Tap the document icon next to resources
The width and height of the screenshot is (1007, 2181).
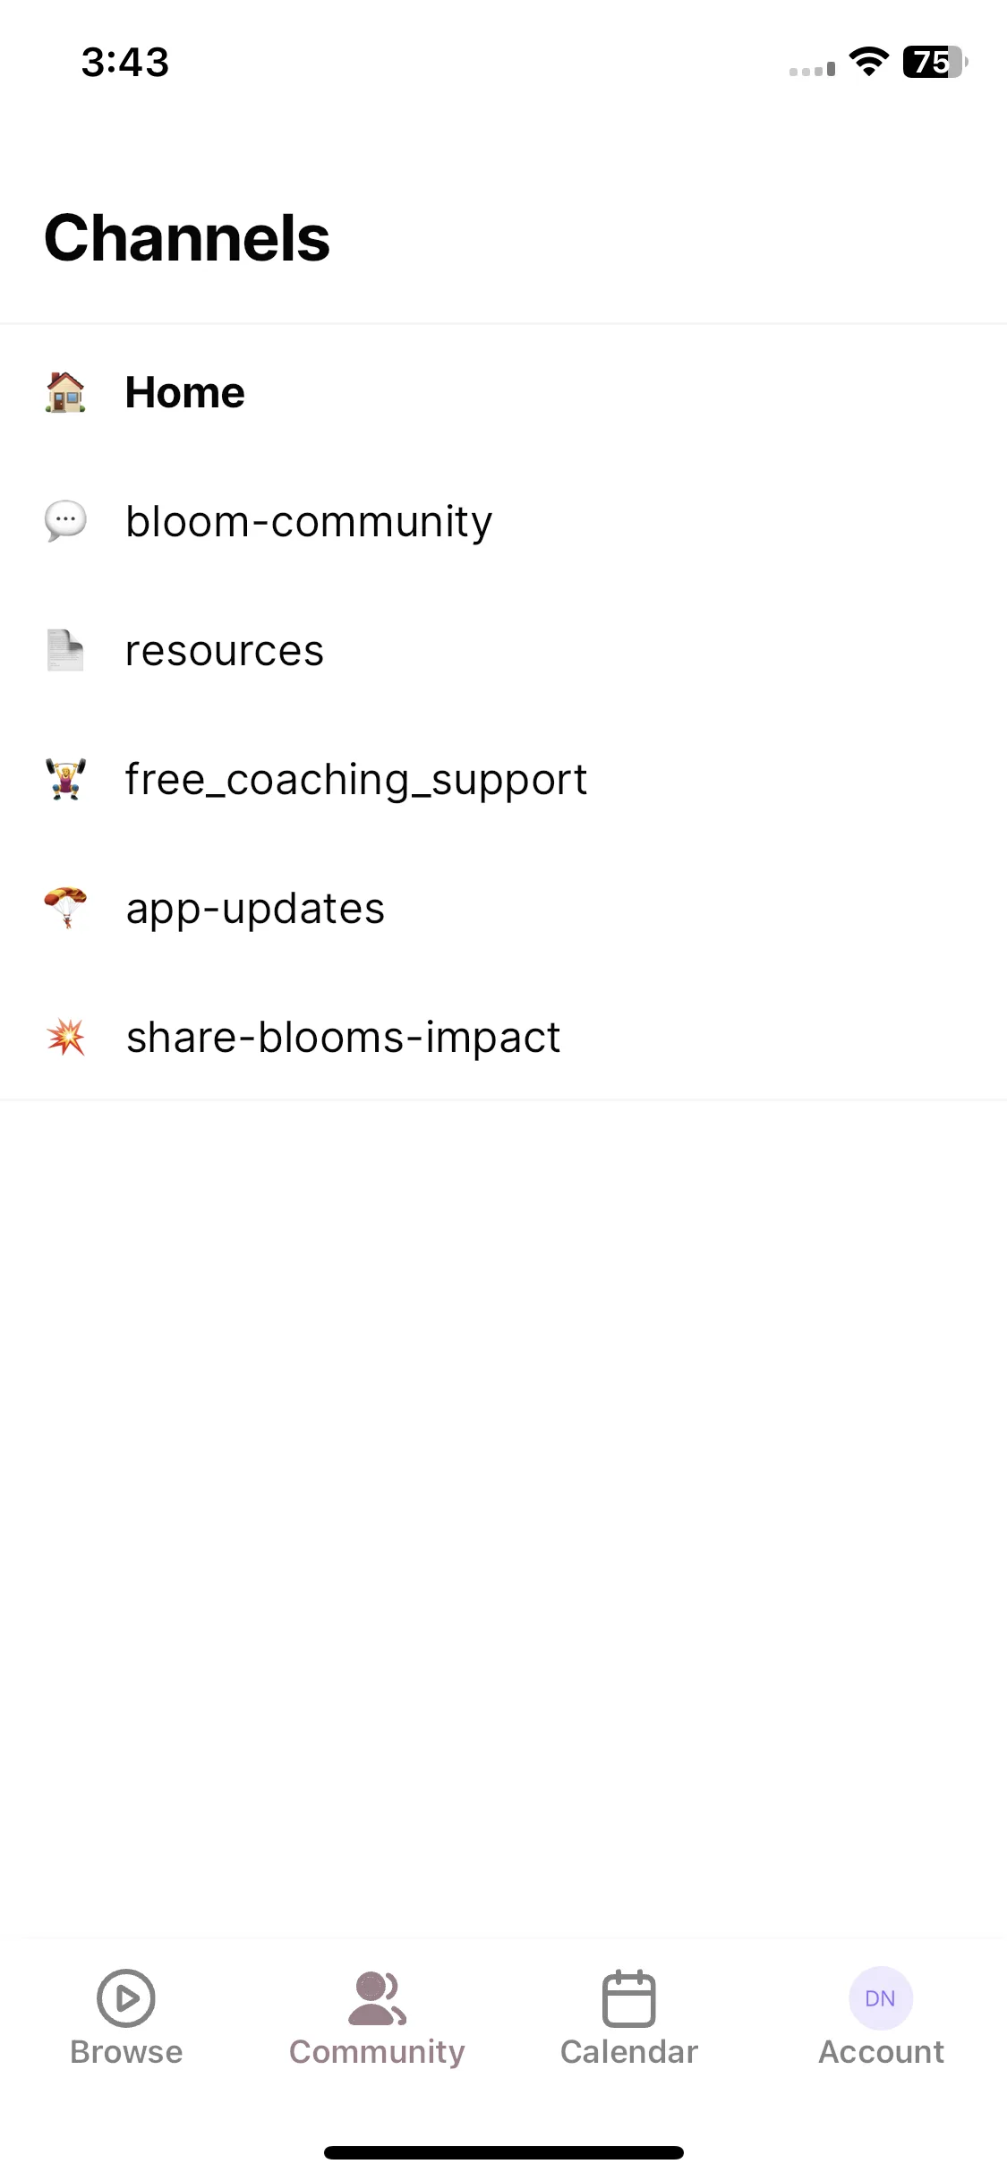click(x=65, y=650)
